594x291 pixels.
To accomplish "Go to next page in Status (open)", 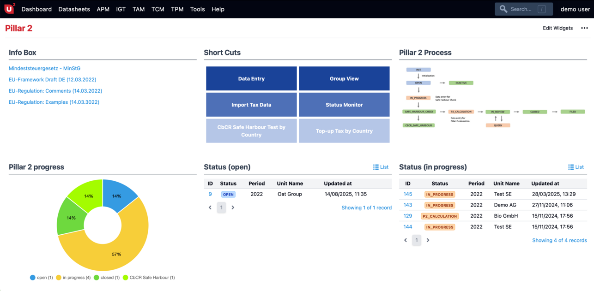I will tap(233, 208).
